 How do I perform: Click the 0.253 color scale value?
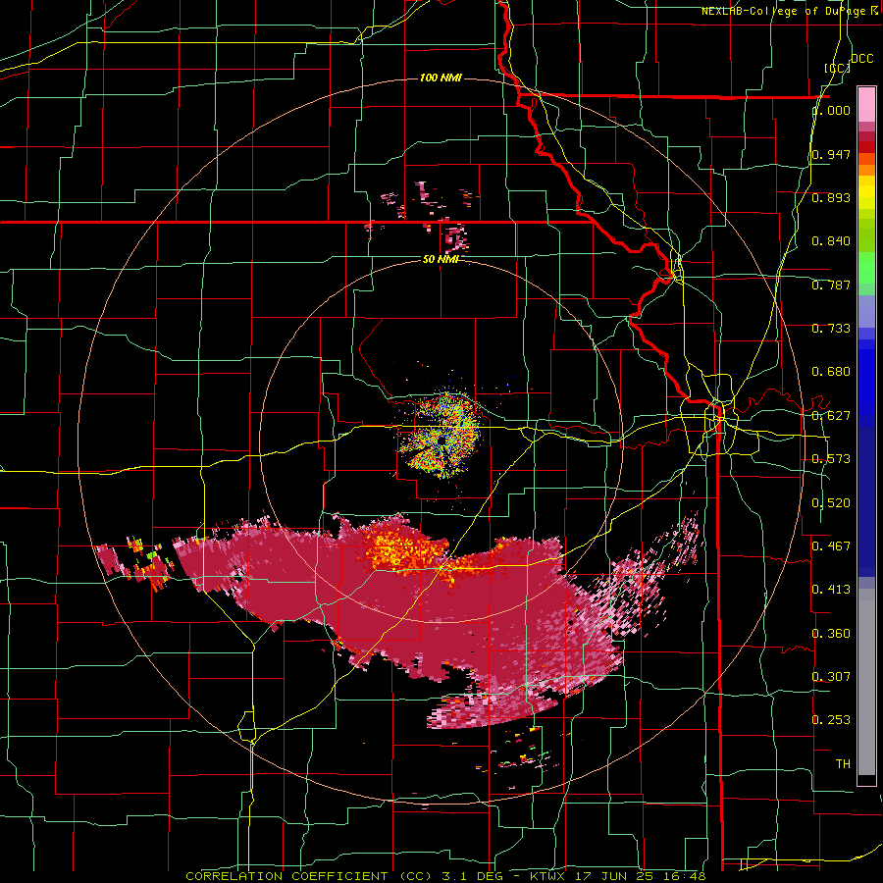[x=831, y=720]
